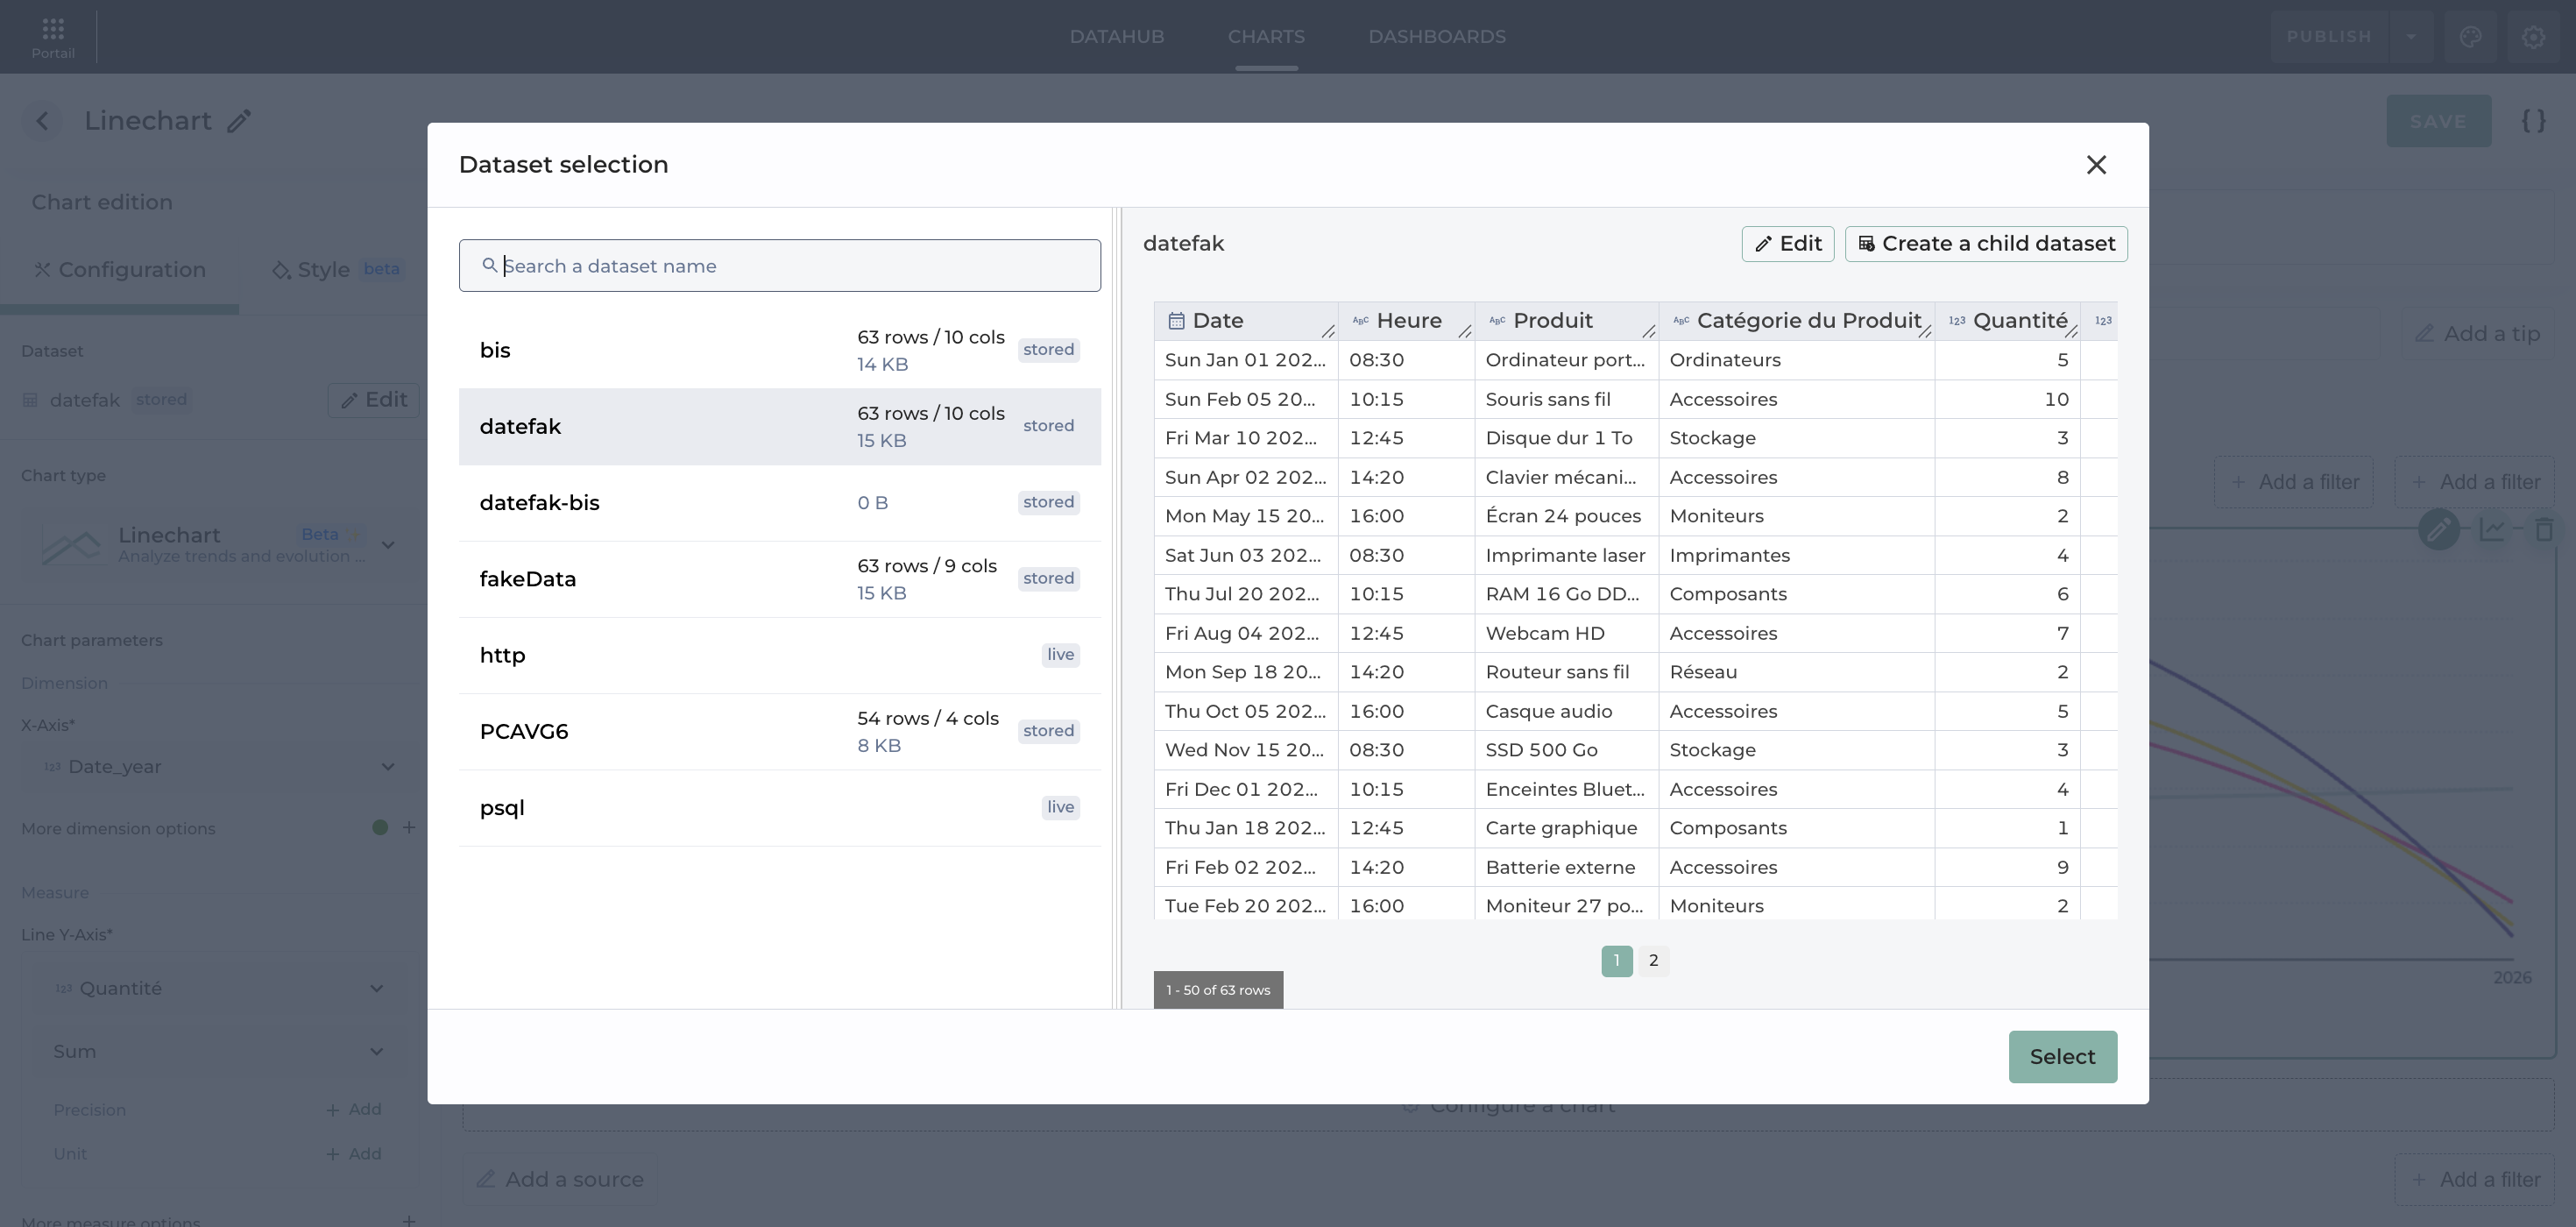Click the PUBLISH button
2576x1227 pixels.
2329,37
